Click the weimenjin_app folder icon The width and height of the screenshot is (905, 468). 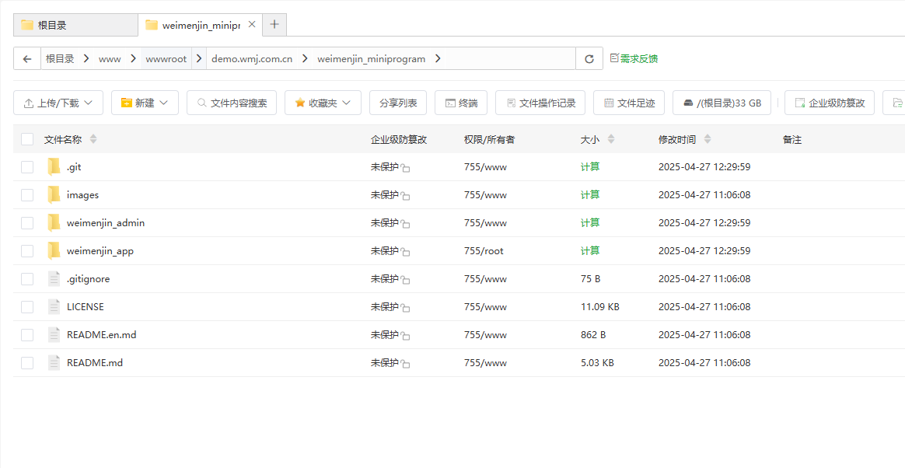pyautogui.click(x=54, y=251)
